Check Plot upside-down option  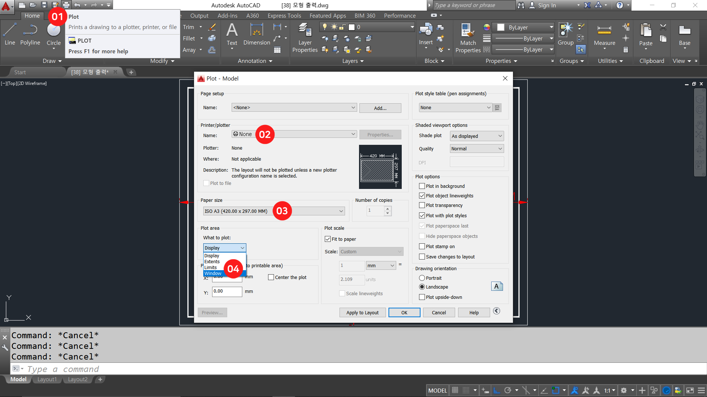pyautogui.click(x=422, y=297)
